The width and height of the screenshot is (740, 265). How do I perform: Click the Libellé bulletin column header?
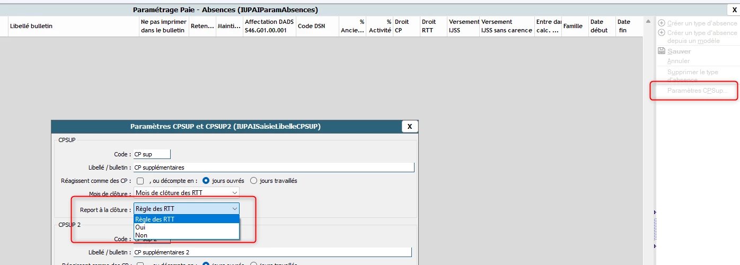tap(73, 26)
